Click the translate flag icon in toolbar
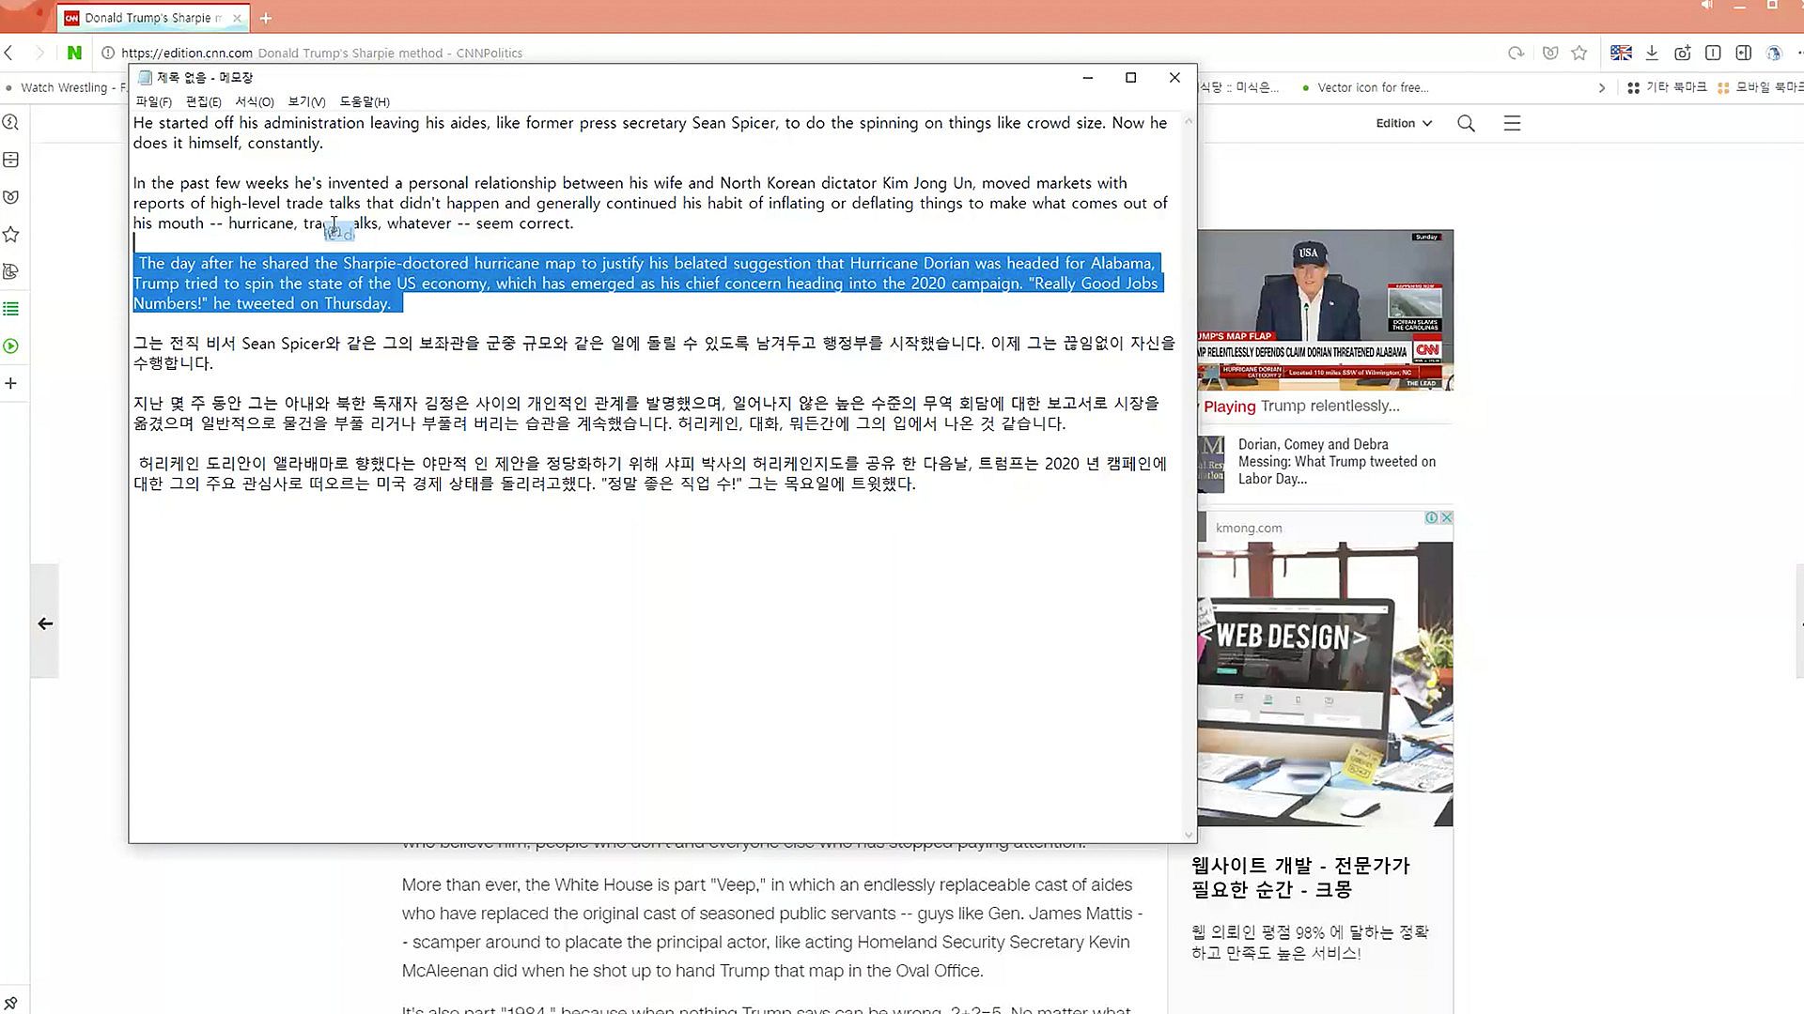Screen dimensions: 1804x1014 click(x=1621, y=53)
